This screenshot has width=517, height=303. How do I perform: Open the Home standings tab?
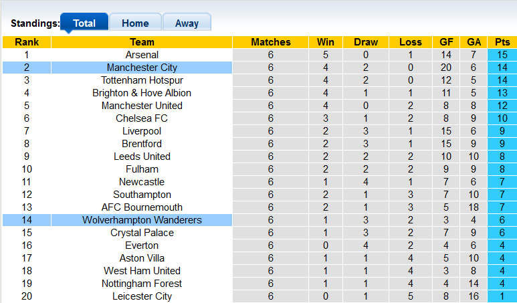135,23
